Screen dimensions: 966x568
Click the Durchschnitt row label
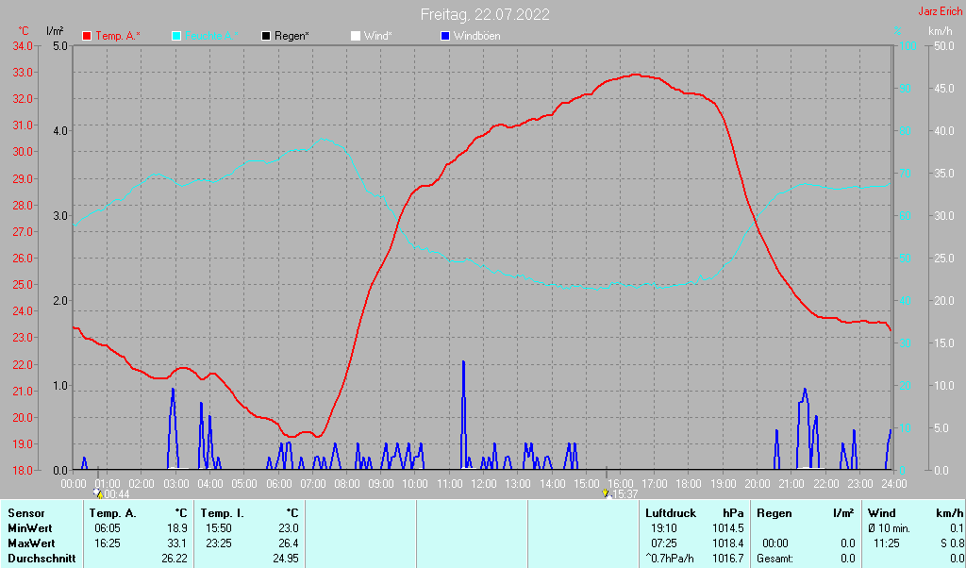click(41, 558)
